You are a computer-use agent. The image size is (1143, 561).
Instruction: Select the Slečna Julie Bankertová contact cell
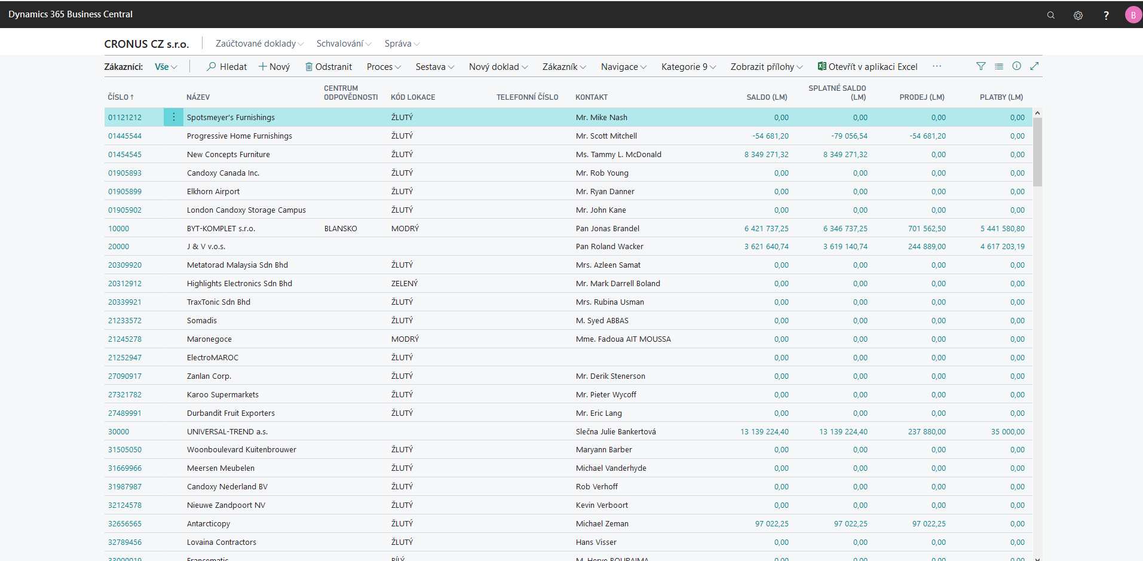pos(616,432)
